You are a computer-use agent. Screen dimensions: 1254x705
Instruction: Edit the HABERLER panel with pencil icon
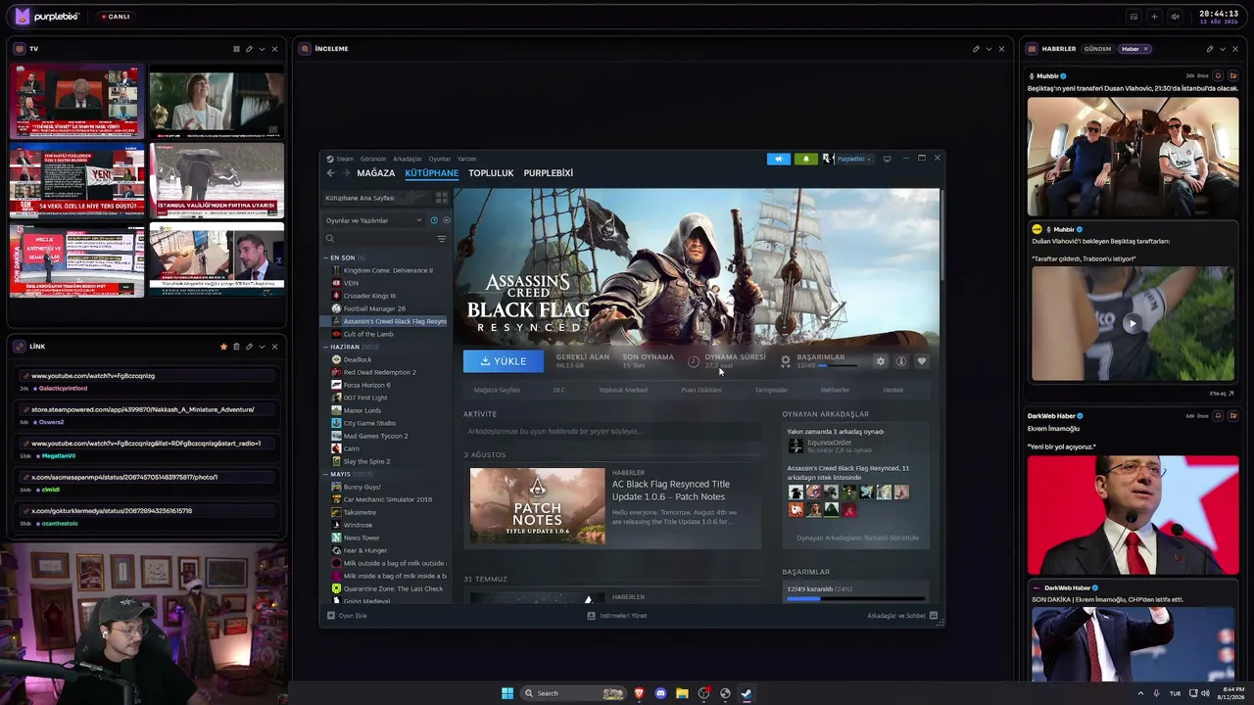pos(1210,49)
